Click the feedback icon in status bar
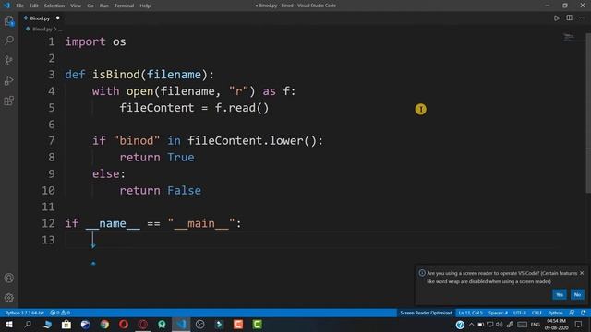Screen dimensions: 591x332 pos(573,313)
